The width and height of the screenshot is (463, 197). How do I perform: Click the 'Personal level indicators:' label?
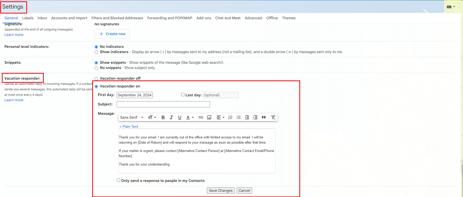(x=27, y=47)
